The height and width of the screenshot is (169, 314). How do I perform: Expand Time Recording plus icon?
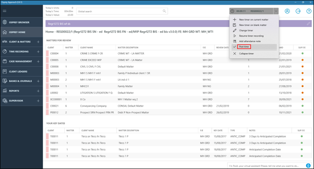click(38, 52)
